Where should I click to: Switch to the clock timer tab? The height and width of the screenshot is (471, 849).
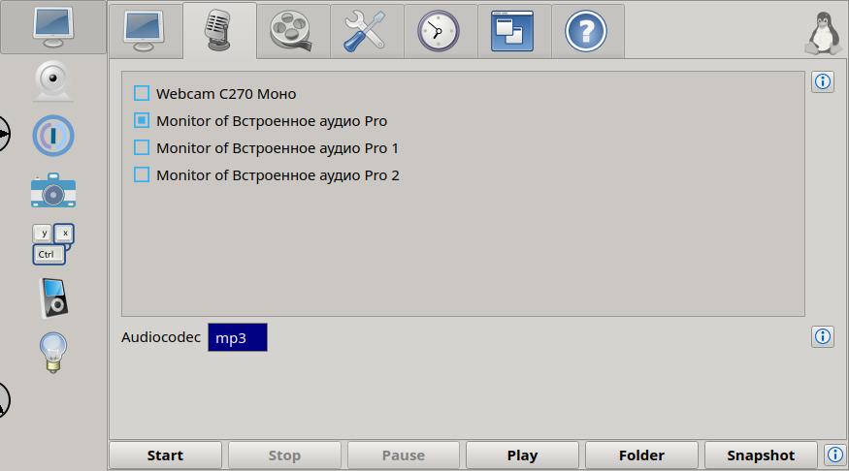click(x=440, y=31)
